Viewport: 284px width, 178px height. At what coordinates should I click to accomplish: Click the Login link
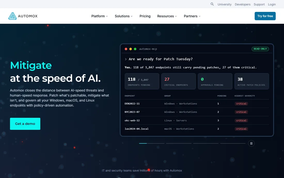point(272,4)
